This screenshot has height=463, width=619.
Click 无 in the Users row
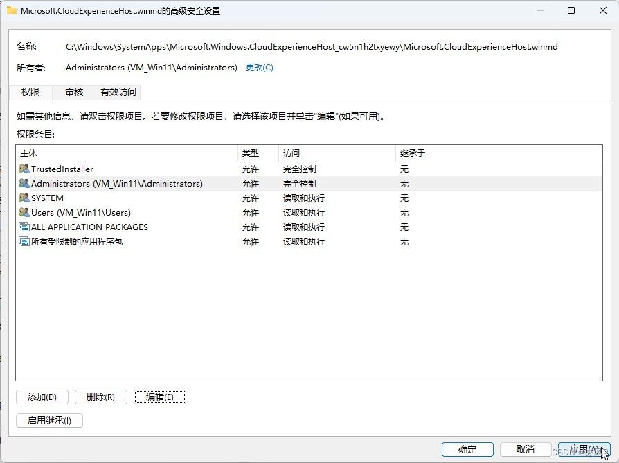[404, 213]
